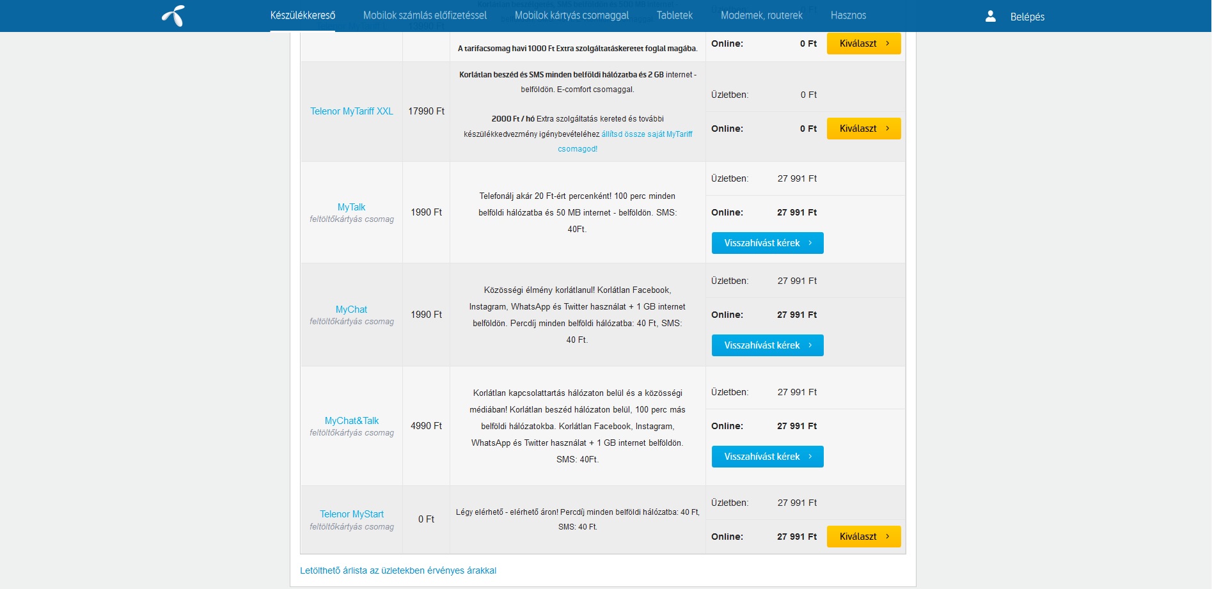This screenshot has width=1212, height=589.
Task: Click MyStart Online price 27 991 Ft
Action: click(797, 537)
